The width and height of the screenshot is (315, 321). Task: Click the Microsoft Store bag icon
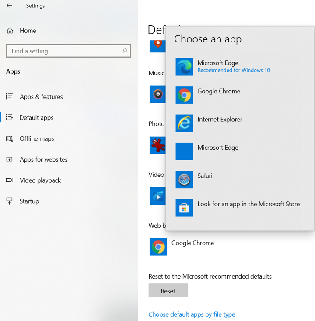click(x=184, y=208)
